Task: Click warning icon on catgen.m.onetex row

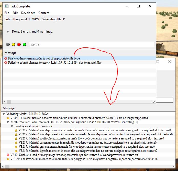Action: click(x=16, y=143)
